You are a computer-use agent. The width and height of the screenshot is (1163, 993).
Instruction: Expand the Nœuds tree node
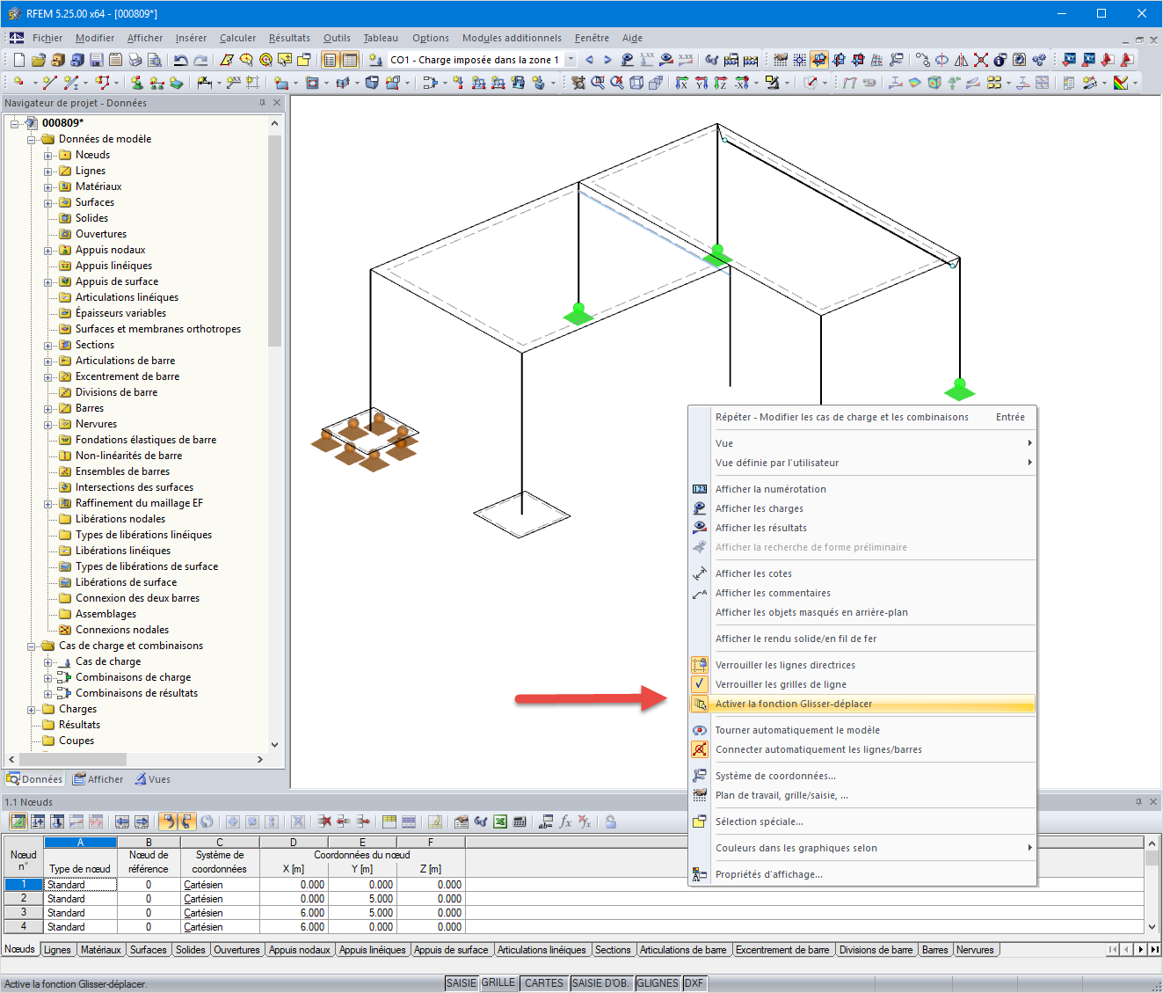(48, 155)
